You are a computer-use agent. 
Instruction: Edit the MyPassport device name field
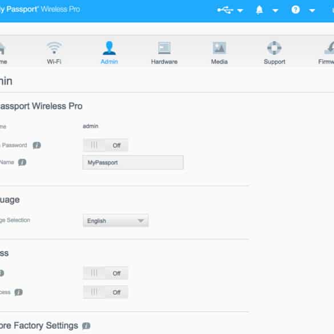[x=133, y=163]
